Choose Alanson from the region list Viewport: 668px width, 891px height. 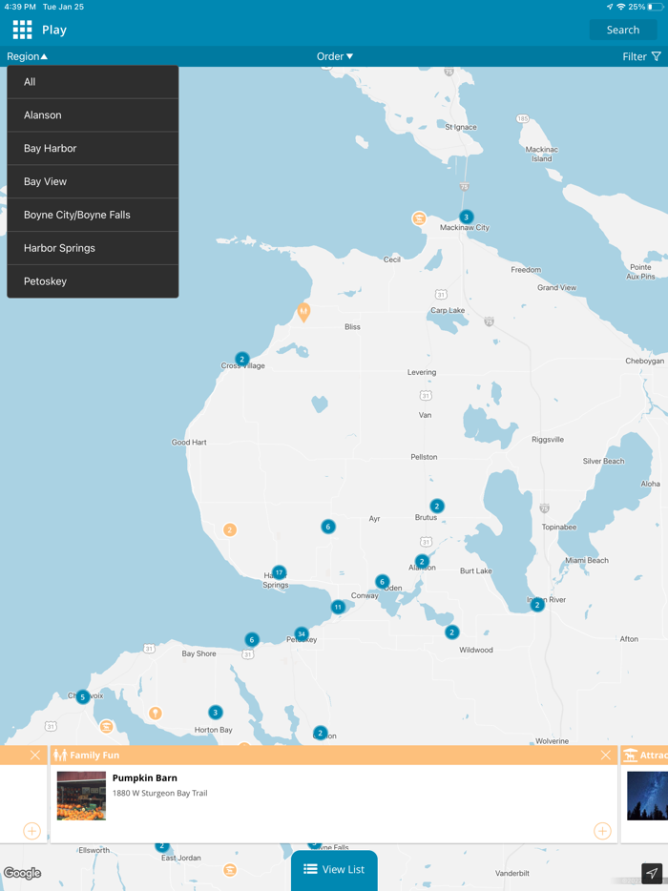coord(93,114)
